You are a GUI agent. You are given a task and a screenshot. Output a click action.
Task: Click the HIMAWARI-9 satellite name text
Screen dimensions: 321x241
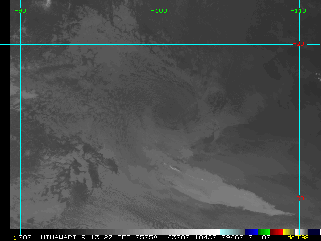coord(63,237)
